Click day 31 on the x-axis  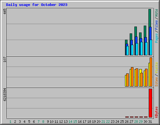pyautogui.click(x=150, y=122)
